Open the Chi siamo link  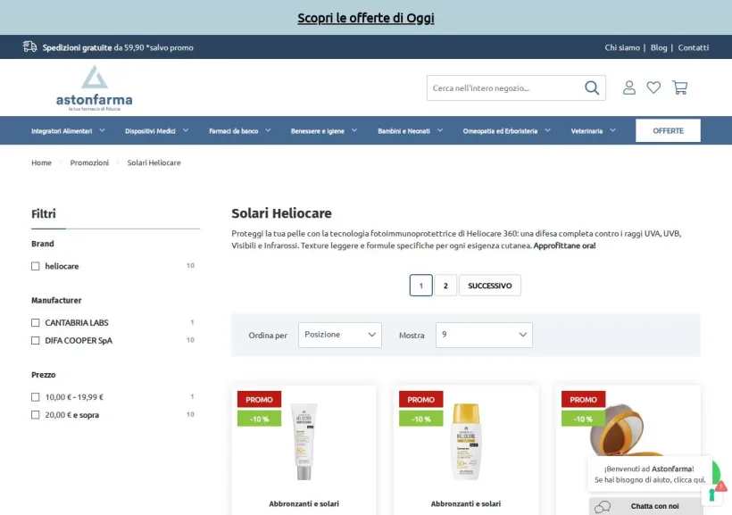(622, 47)
